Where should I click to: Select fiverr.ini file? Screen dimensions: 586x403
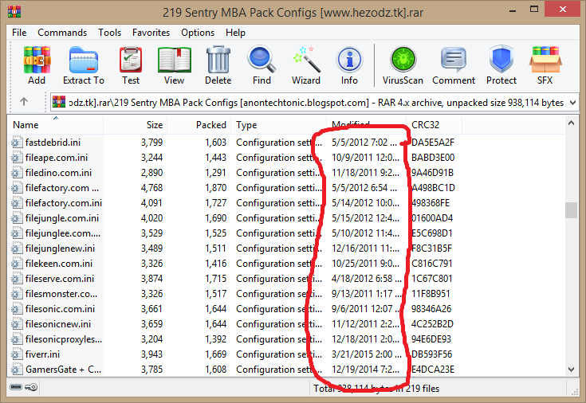(x=42, y=354)
